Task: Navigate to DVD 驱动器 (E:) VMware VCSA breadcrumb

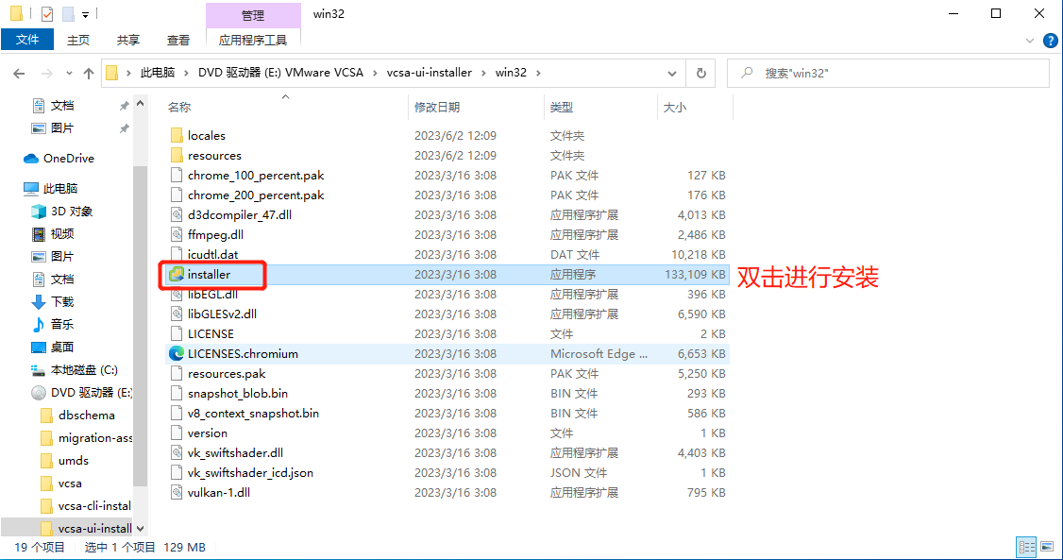Action: click(280, 73)
